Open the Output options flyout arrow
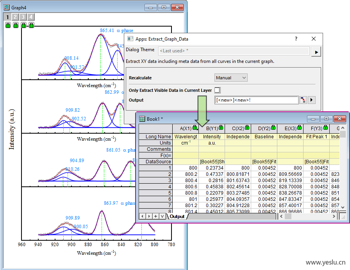The image size is (350, 270). (312, 100)
